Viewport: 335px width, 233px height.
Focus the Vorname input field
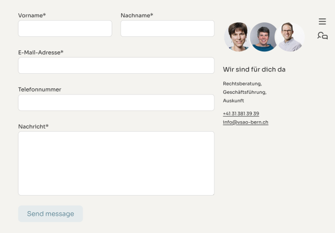click(65, 28)
